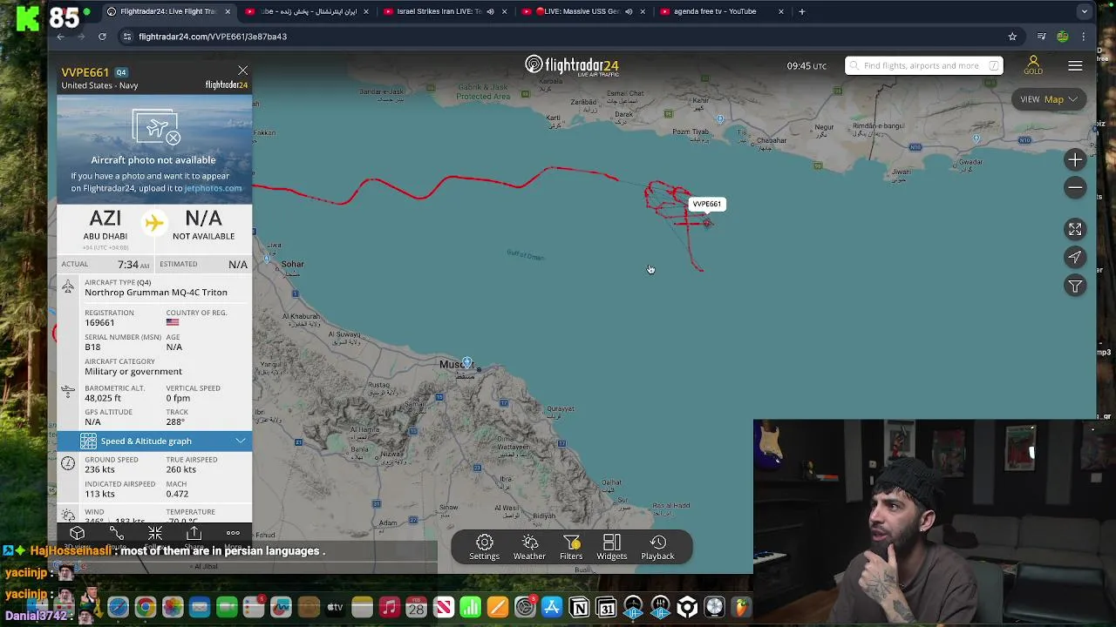1116x627 pixels.
Task: Open the Flightradar24 hamburger menu
Action: 1075,66
